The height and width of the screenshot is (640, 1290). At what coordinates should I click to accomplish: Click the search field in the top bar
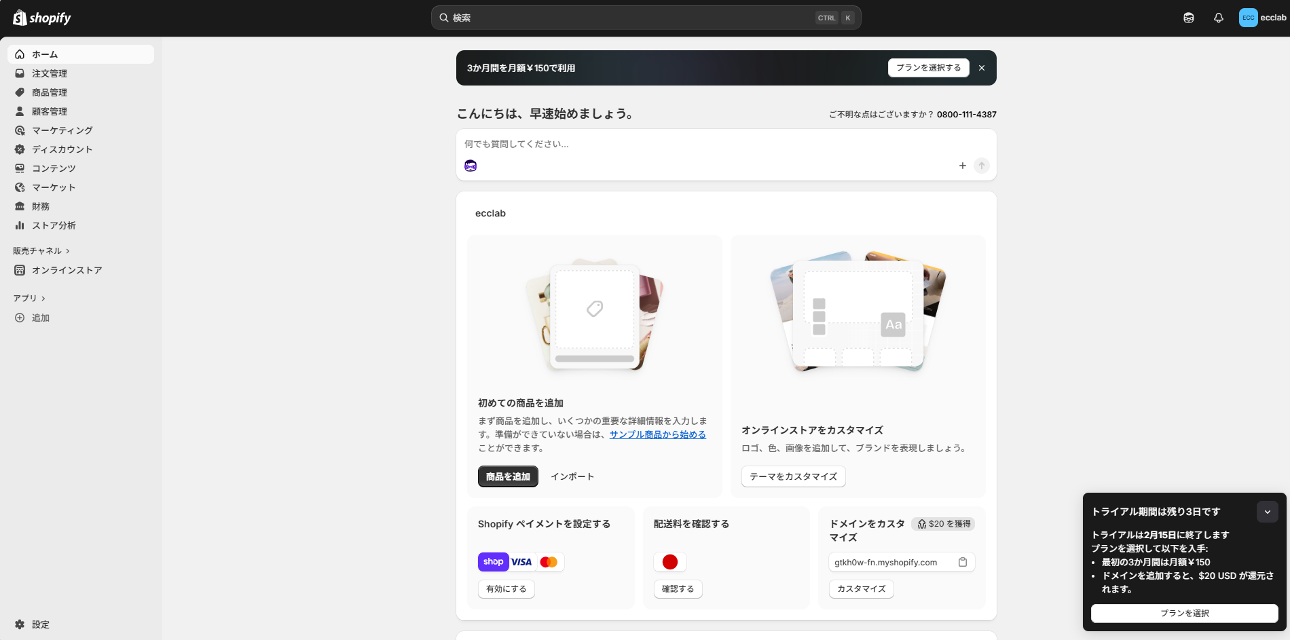(x=645, y=18)
